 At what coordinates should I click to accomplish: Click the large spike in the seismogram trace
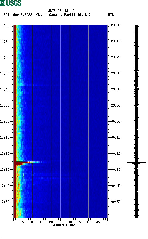(x=136, y=163)
